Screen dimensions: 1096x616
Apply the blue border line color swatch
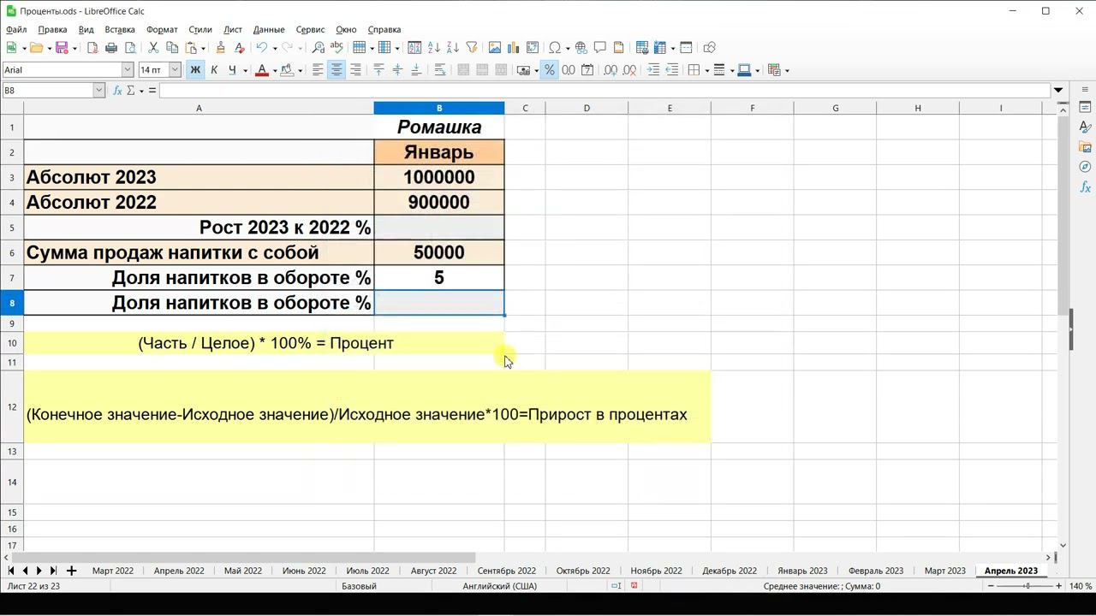[x=744, y=70]
